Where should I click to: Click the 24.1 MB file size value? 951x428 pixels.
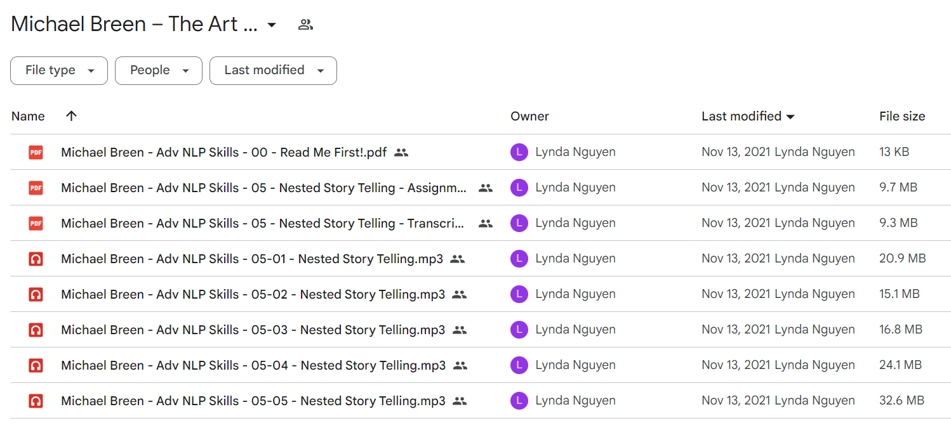pyautogui.click(x=900, y=365)
